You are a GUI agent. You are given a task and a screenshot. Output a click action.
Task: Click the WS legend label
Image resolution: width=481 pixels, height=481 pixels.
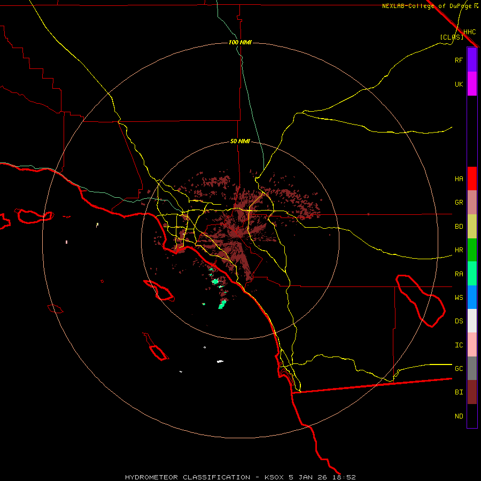(x=459, y=298)
